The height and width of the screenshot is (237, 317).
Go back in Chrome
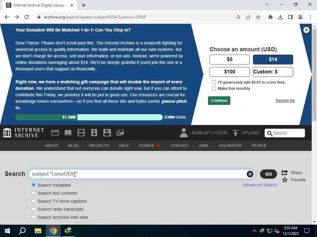tap(7, 17)
